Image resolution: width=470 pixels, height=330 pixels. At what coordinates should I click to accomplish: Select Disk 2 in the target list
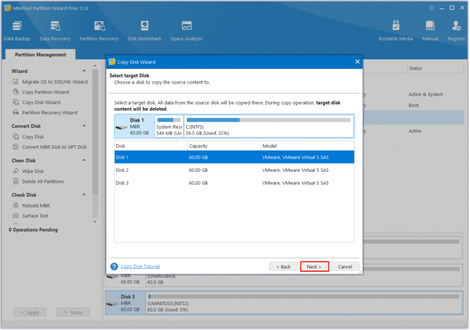point(234,170)
